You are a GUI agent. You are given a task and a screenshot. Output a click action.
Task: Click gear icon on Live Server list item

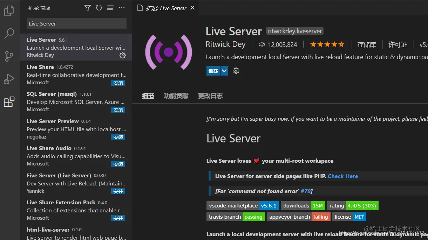click(122, 55)
